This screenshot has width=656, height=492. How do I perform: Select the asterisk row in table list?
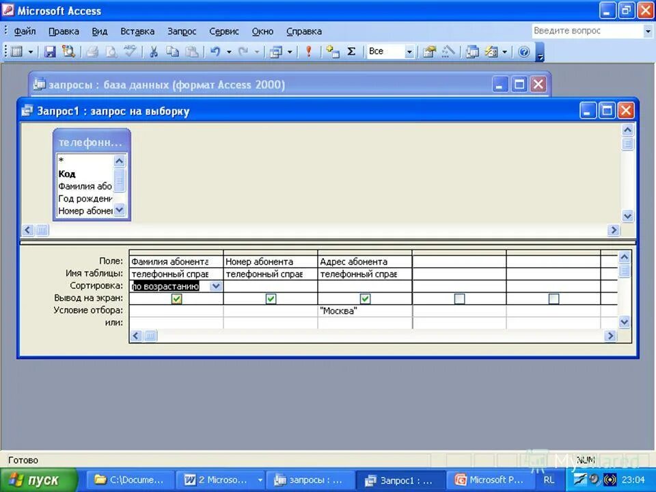85,160
